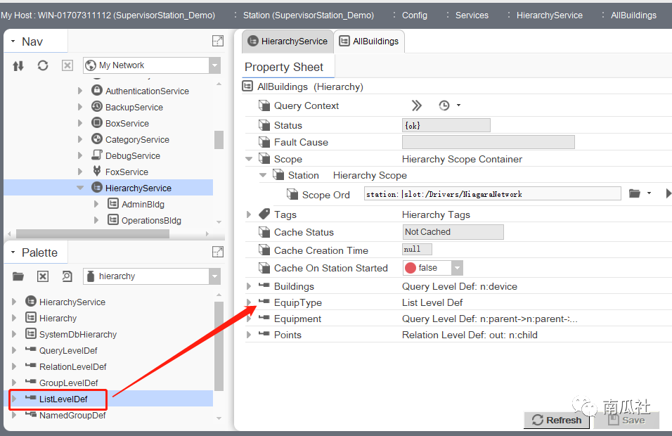Click the palette preview search icon
The image size is (672, 436).
(x=67, y=276)
